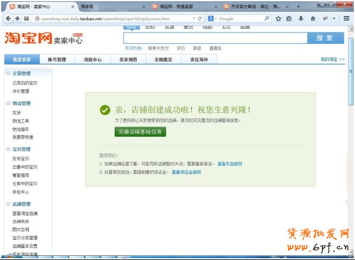Click the Taobao seller center logo

tap(41, 39)
